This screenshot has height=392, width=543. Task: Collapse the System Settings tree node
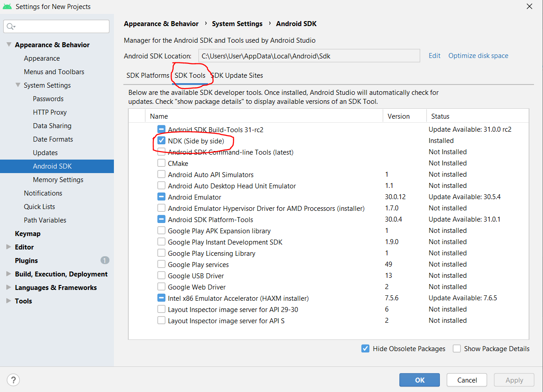point(18,85)
